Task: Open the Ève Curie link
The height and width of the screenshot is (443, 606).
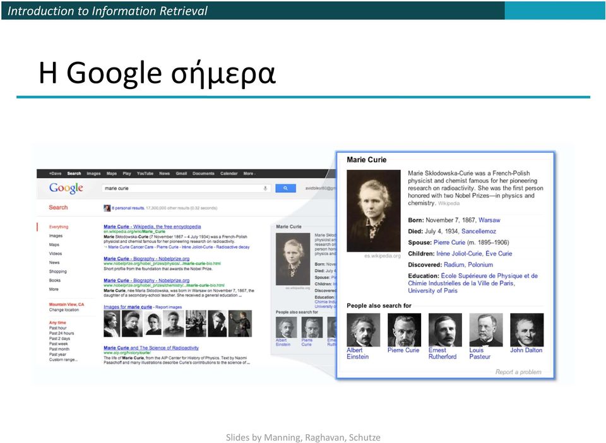Action: click(x=499, y=254)
